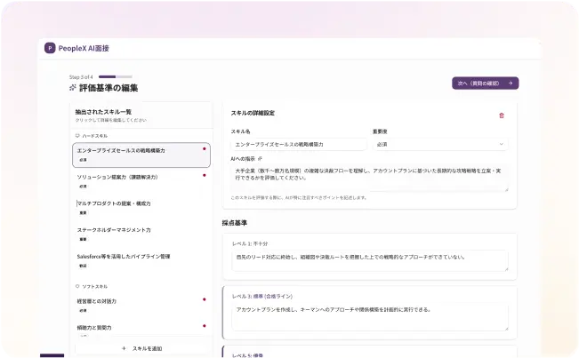
Task: Click the sparkle icon beside 評価基準の編集
Action: point(73,88)
